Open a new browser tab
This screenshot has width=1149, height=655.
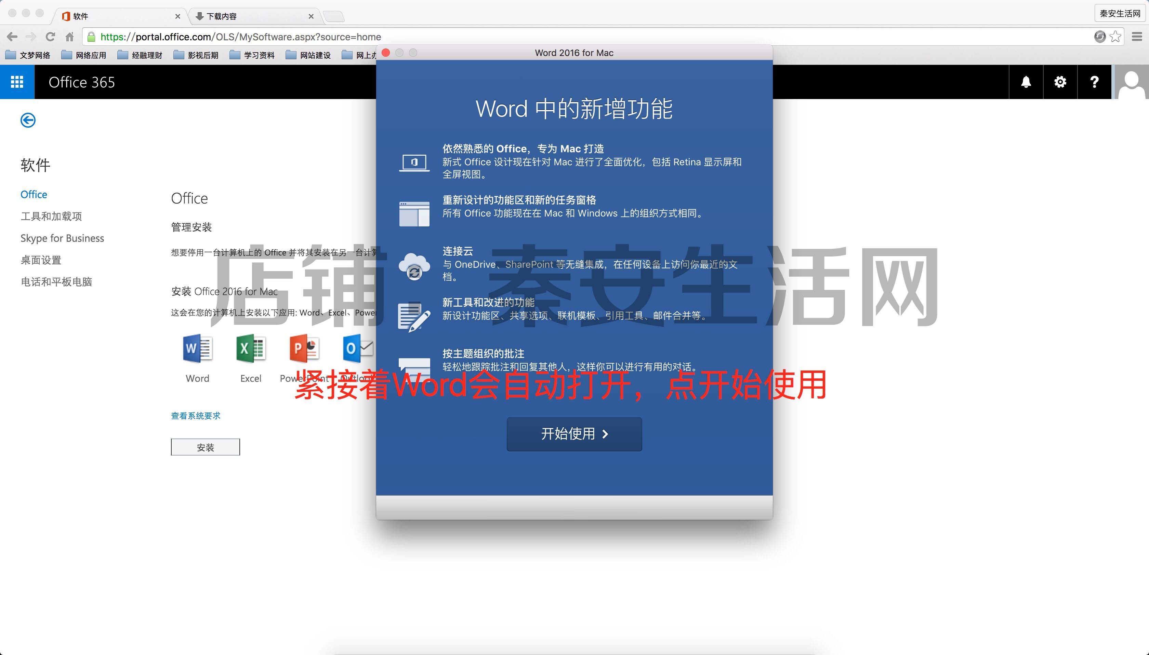tap(334, 17)
